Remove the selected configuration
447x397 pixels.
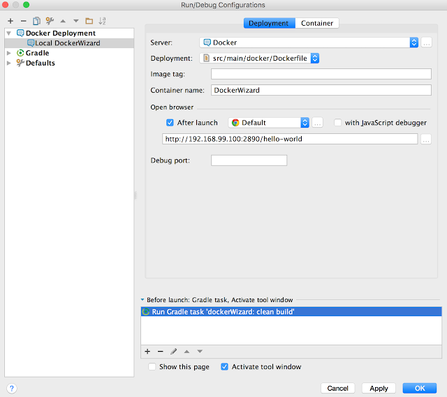(23, 21)
